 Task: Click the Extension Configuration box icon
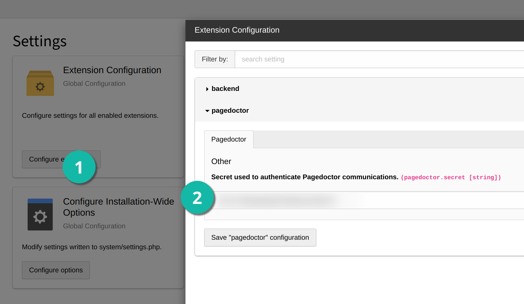40,83
